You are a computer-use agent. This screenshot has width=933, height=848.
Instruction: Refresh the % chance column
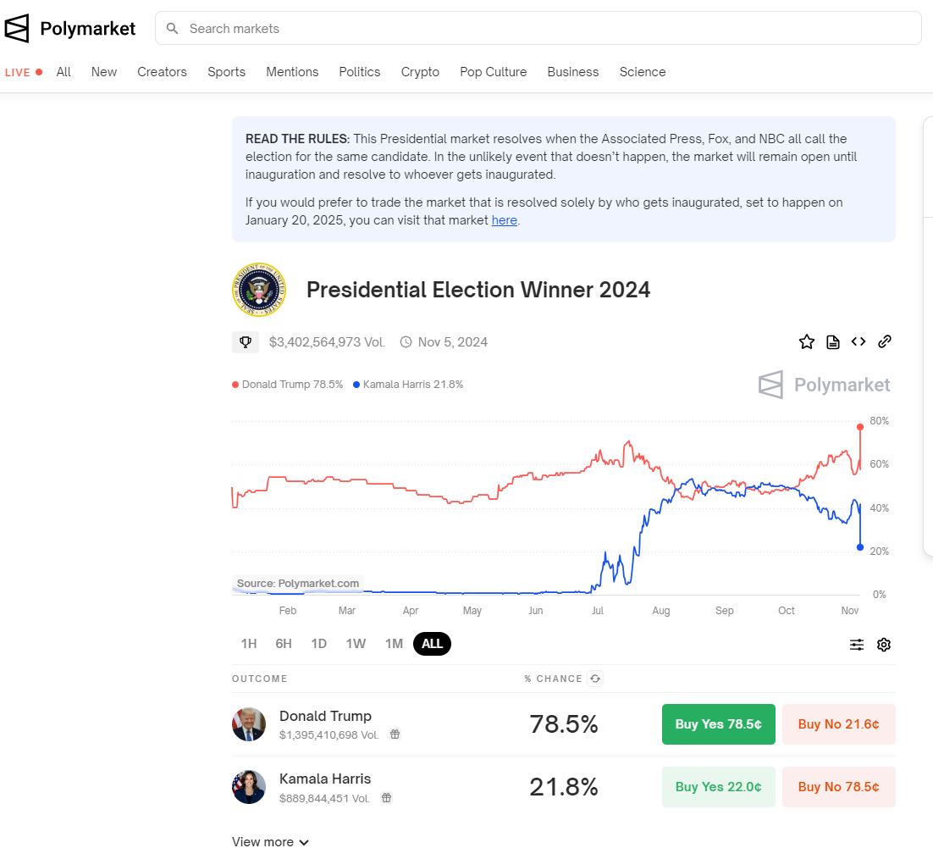595,679
